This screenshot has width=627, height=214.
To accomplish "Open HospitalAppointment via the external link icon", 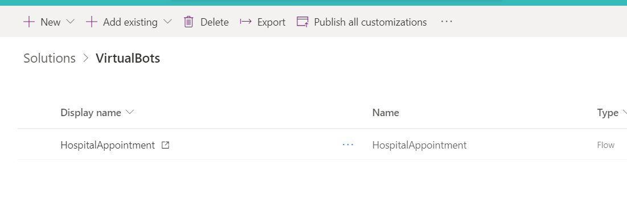I will pos(165,145).
